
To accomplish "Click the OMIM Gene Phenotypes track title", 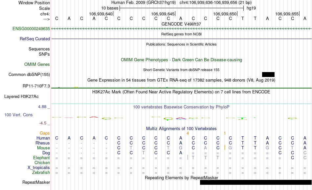I will [181, 60].
